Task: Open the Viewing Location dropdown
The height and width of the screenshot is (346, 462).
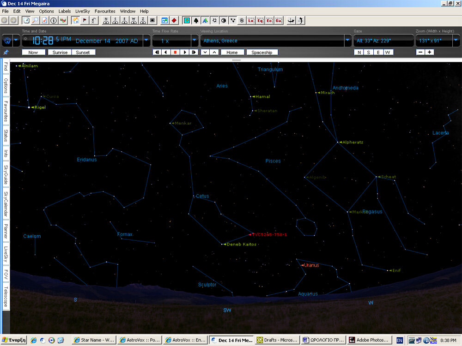Action: (x=348, y=41)
